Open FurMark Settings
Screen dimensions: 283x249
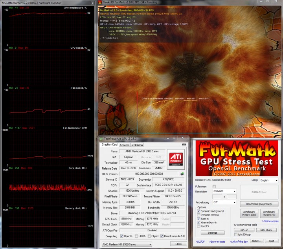[213, 233]
